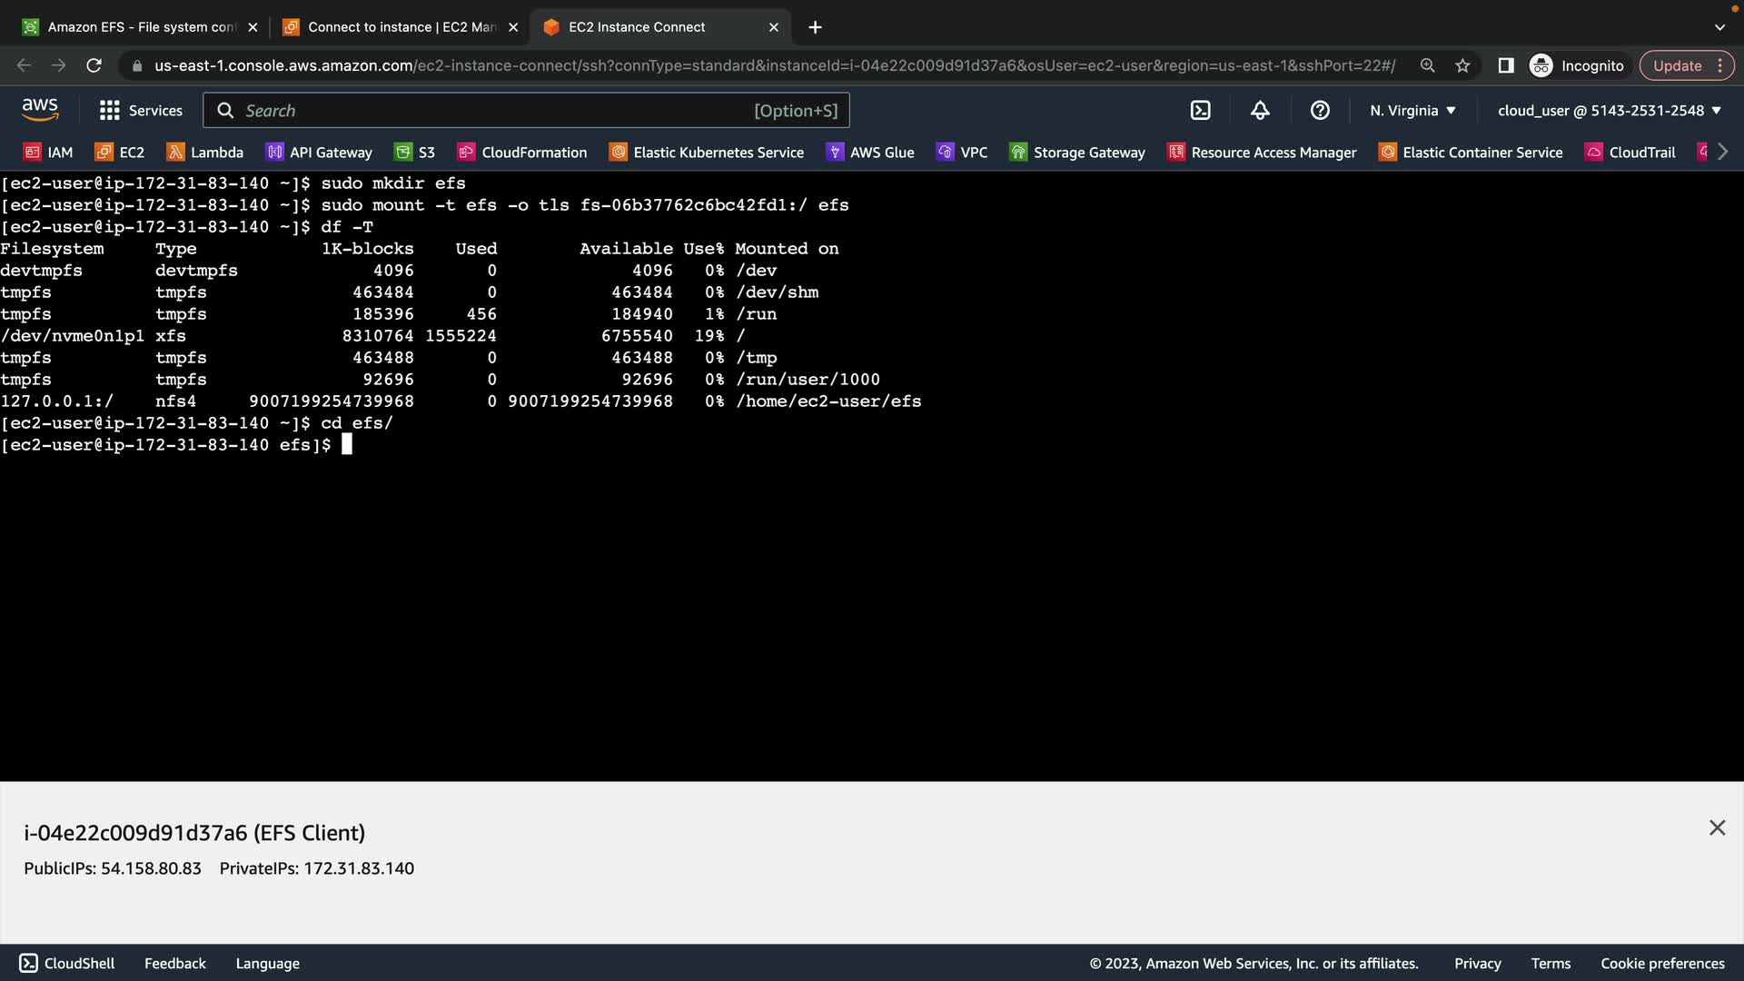Expand the cloud_user account dropdown
1744x981 pixels.
pyautogui.click(x=1609, y=111)
